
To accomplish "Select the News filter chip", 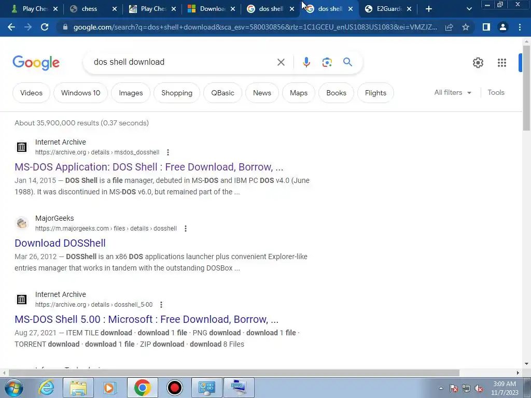I will coord(262,93).
